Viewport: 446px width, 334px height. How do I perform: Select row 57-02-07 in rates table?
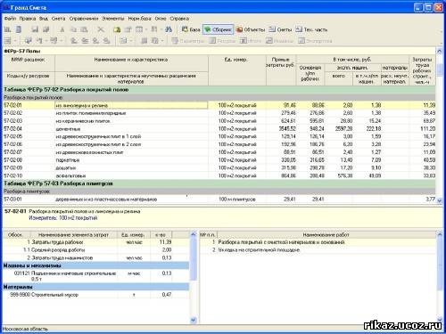pos(219,152)
